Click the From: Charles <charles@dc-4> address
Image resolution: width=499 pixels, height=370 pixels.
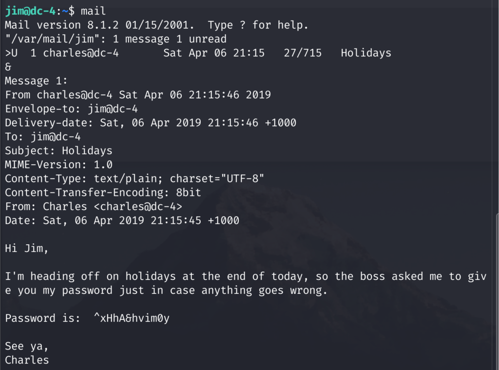click(x=113, y=207)
